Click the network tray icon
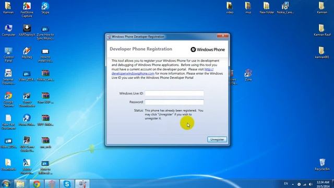 (305, 184)
